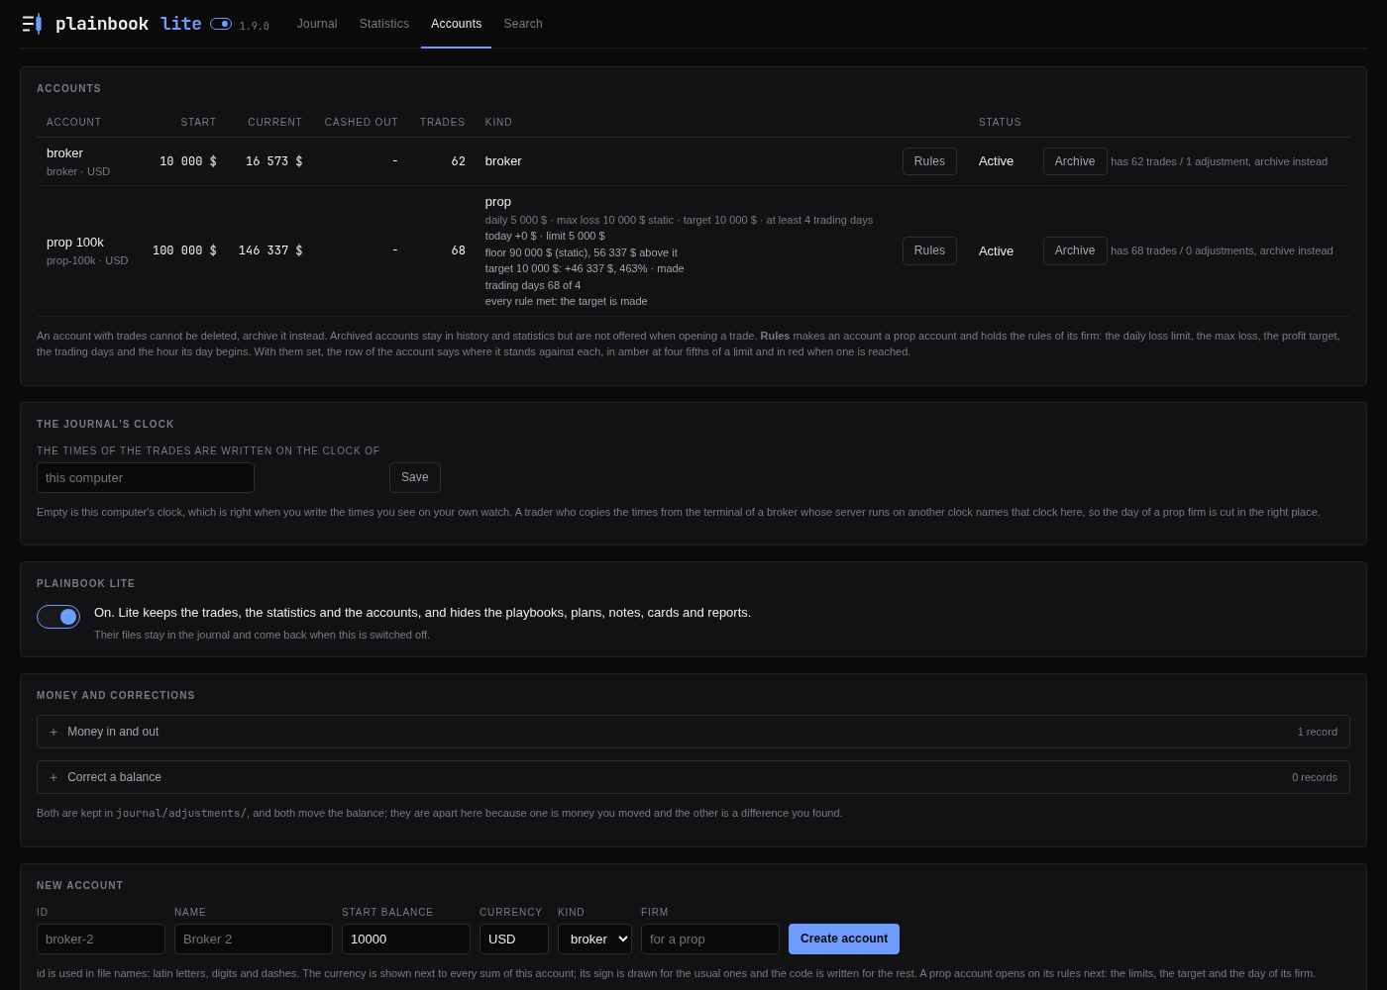This screenshot has width=1387, height=990.
Task: Click the 'floor 90 000 $ (static)' line
Action: (x=582, y=252)
